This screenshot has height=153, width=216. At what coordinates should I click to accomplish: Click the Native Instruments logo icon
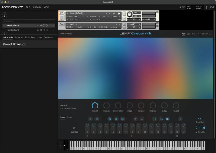pos(212,7)
